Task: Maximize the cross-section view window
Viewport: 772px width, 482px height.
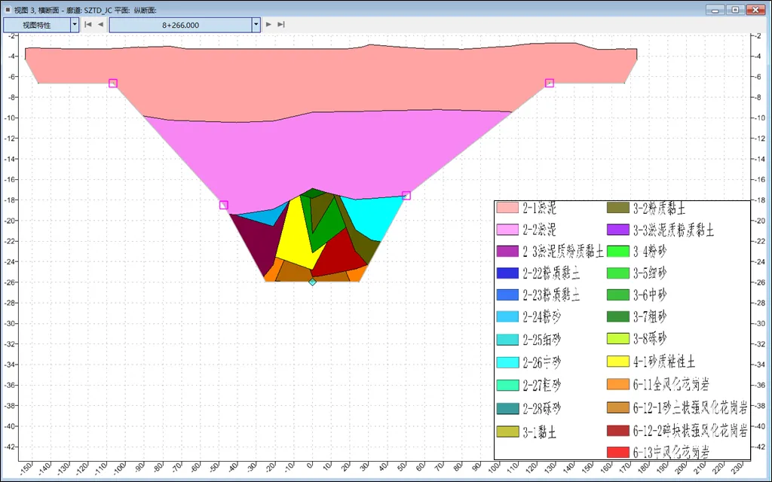Action: [734, 10]
